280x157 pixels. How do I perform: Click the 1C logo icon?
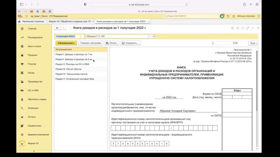(20, 16)
